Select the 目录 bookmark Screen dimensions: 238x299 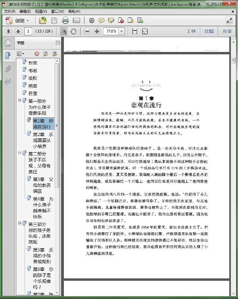click(x=33, y=94)
